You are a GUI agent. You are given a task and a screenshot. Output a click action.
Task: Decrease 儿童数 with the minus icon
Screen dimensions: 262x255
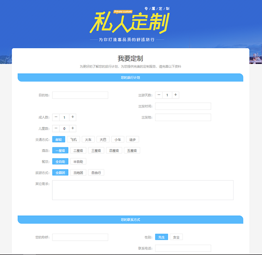pyautogui.click(x=56, y=128)
